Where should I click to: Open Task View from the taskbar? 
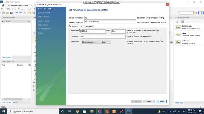coord(69,111)
